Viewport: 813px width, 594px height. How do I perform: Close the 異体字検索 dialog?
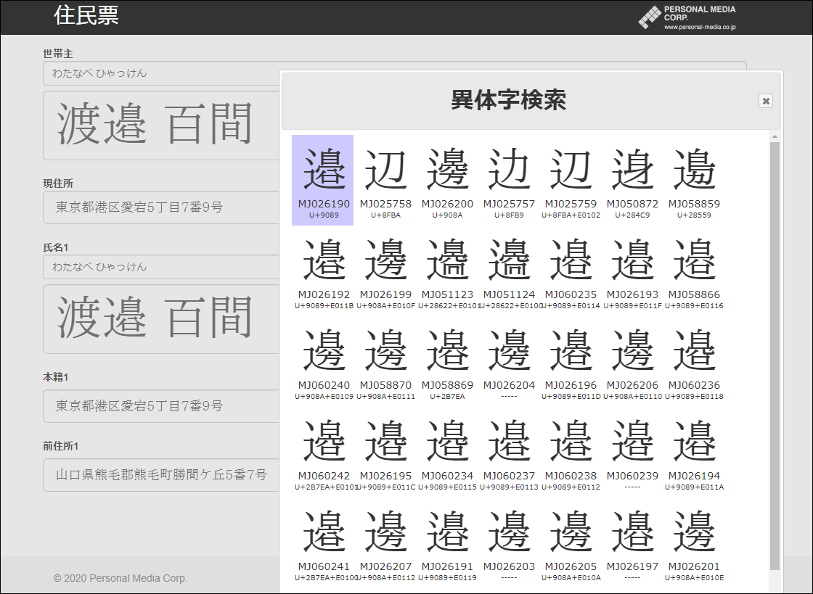pos(765,101)
